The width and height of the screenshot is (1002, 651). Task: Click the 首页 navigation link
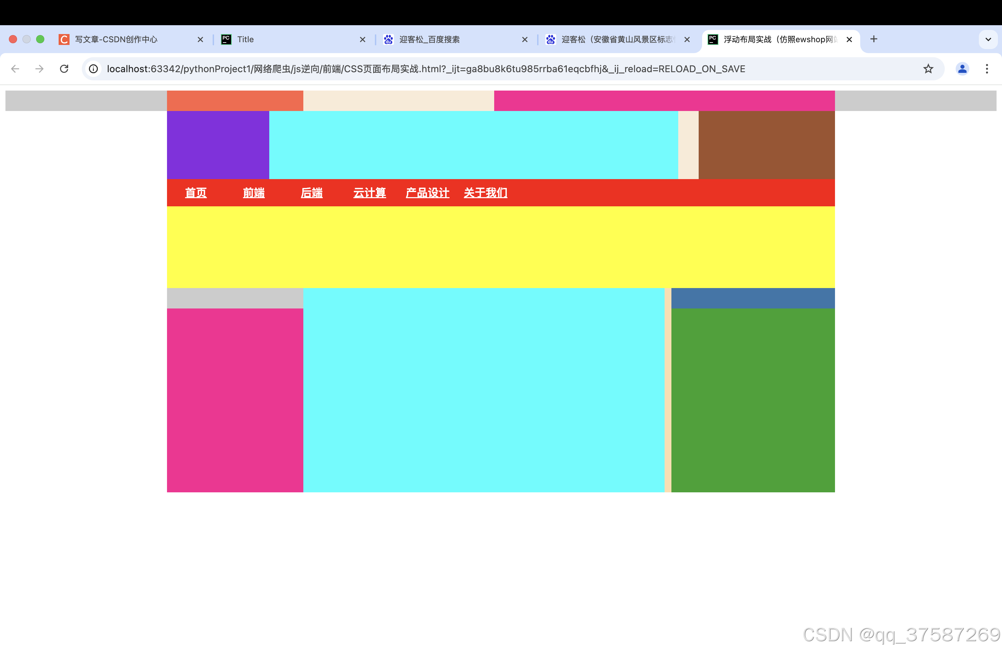[x=196, y=193]
